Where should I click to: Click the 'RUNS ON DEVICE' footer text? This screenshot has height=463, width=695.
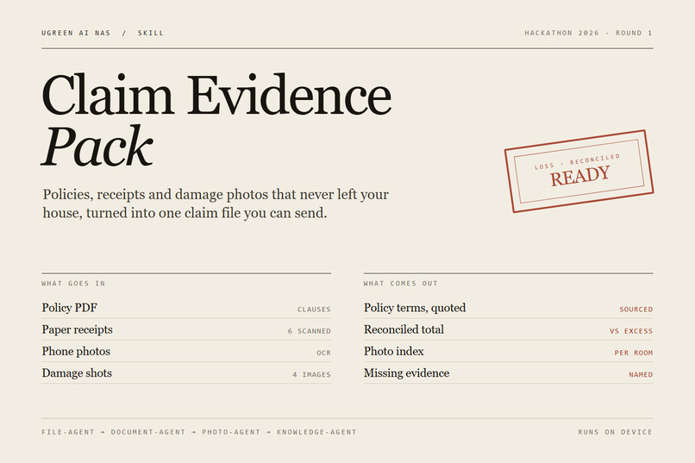tap(615, 432)
